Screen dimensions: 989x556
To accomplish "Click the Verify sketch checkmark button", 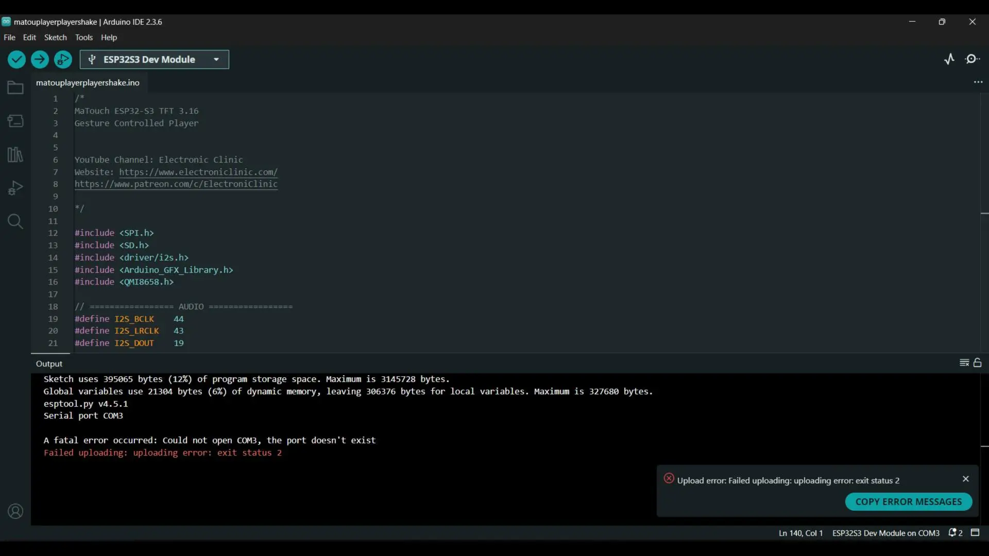I will tap(16, 60).
